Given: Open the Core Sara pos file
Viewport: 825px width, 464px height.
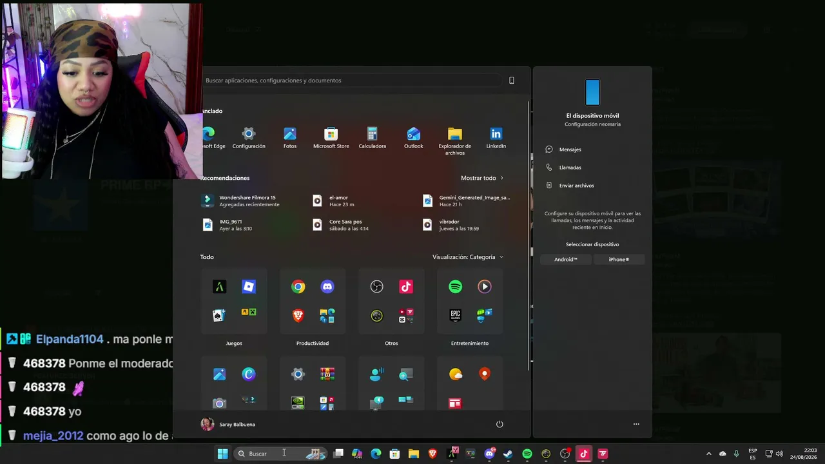Looking at the screenshot, I should [x=340, y=225].
